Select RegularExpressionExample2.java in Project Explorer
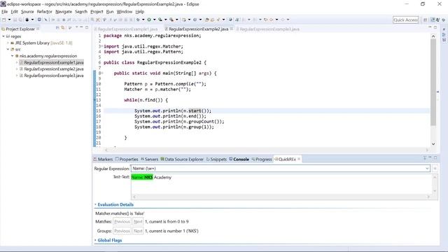Viewport: 448px width, 252px height. click(x=54, y=69)
